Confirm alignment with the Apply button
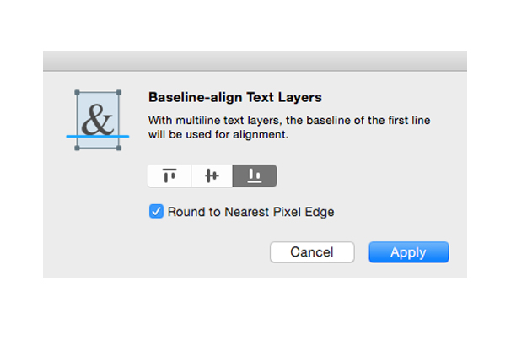Image resolution: width=511 pixels, height=346 pixels. tap(408, 252)
